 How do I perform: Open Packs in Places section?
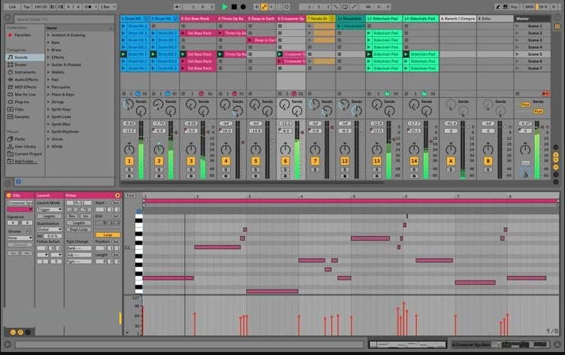pyautogui.click(x=20, y=139)
